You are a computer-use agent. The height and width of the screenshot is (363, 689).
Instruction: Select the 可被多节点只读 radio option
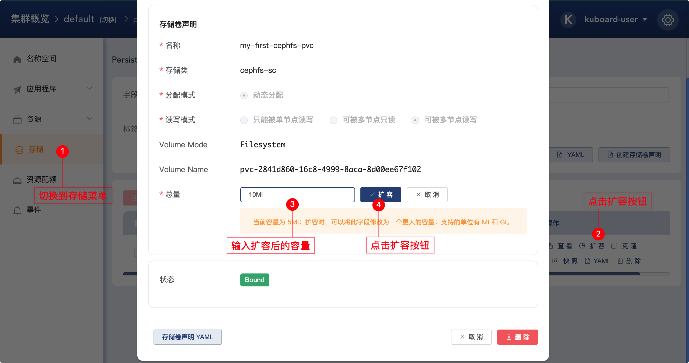[x=333, y=120]
